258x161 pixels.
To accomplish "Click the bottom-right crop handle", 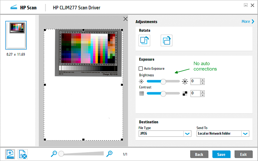I will coord(122,139).
